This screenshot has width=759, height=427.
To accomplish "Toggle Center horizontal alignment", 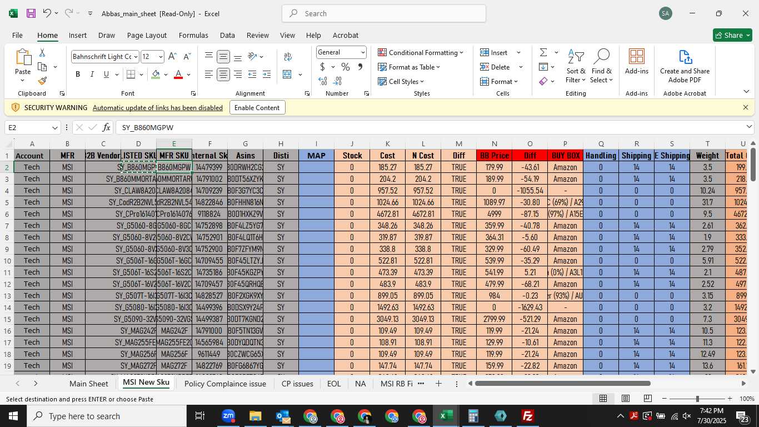I will pyautogui.click(x=223, y=75).
